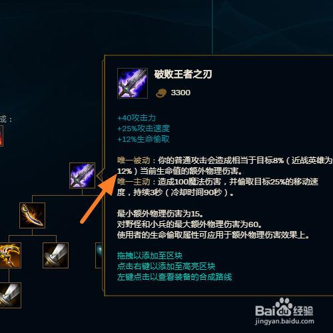The height and width of the screenshot is (333, 333).
Task: Select Blade of the Ruined King in build tree
Action: (82, 175)
